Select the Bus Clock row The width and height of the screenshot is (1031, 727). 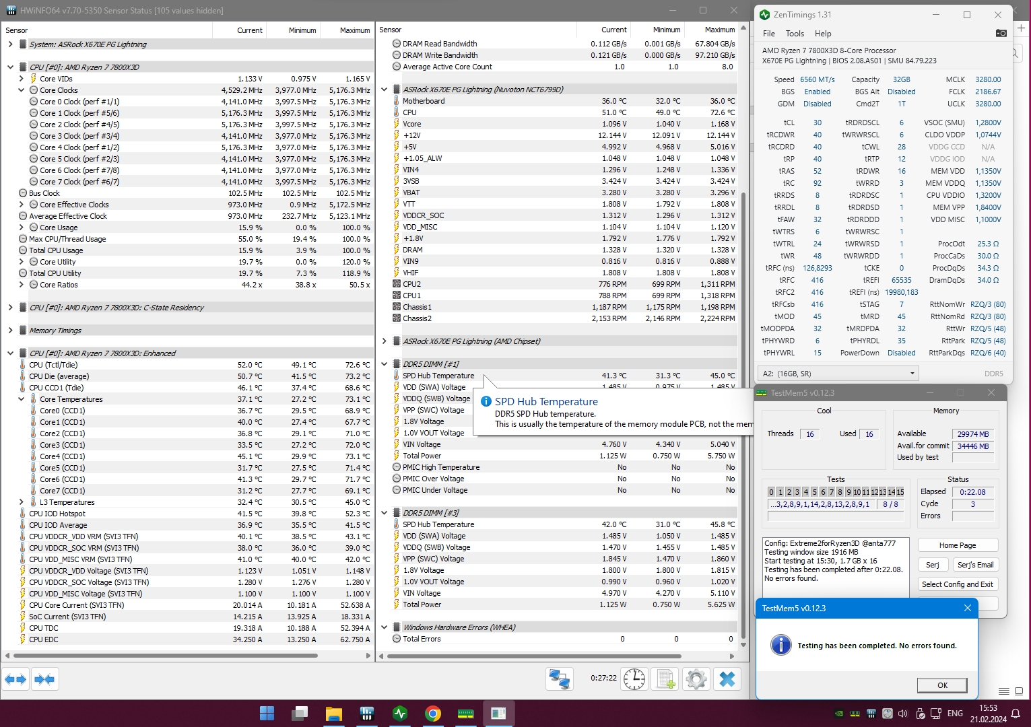(189, 193)
